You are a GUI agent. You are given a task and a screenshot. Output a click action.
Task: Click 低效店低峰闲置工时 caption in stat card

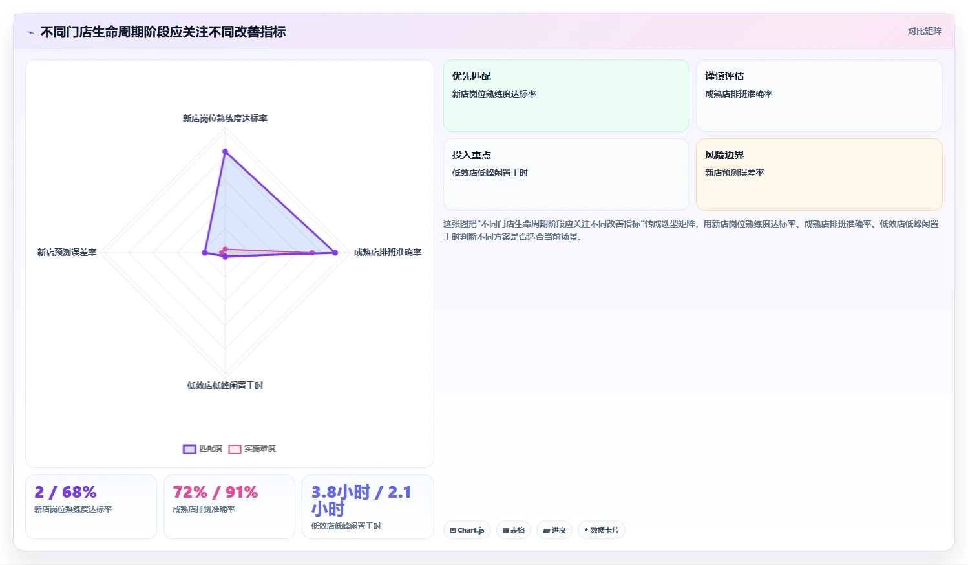click(x=346, y=526)
